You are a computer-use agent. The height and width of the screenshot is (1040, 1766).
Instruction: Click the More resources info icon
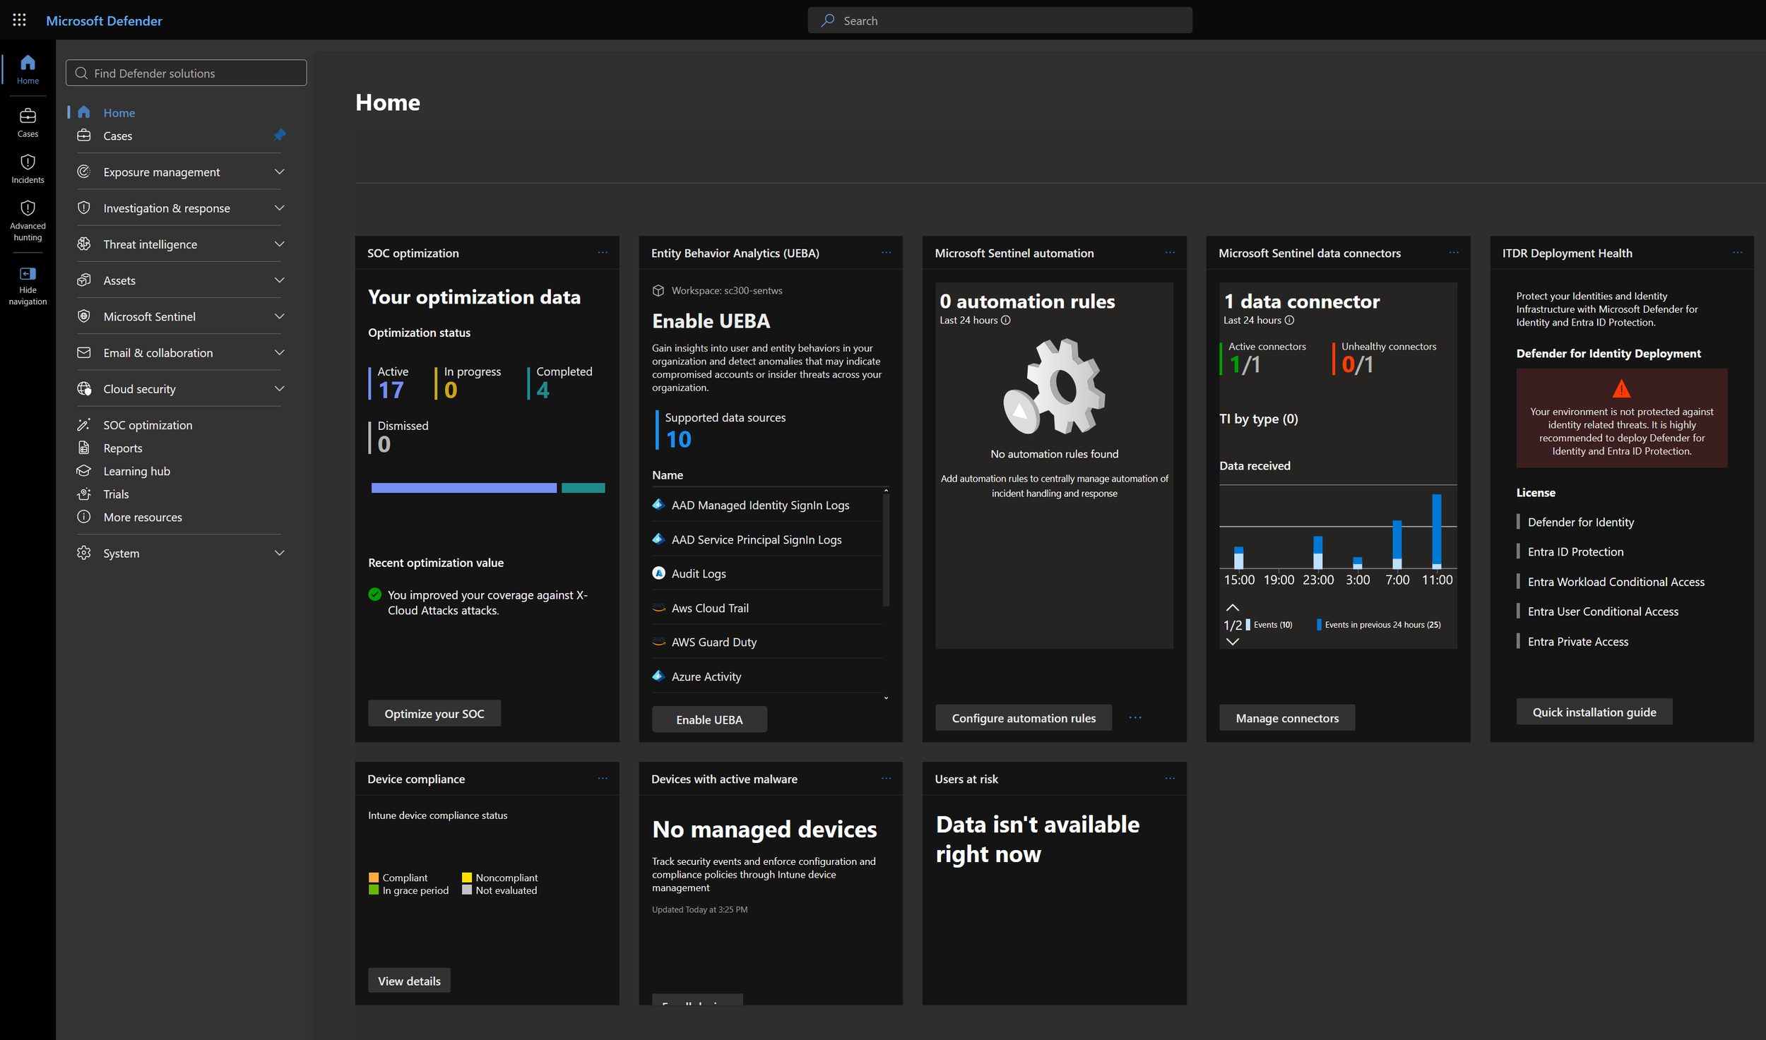point(84,517)
